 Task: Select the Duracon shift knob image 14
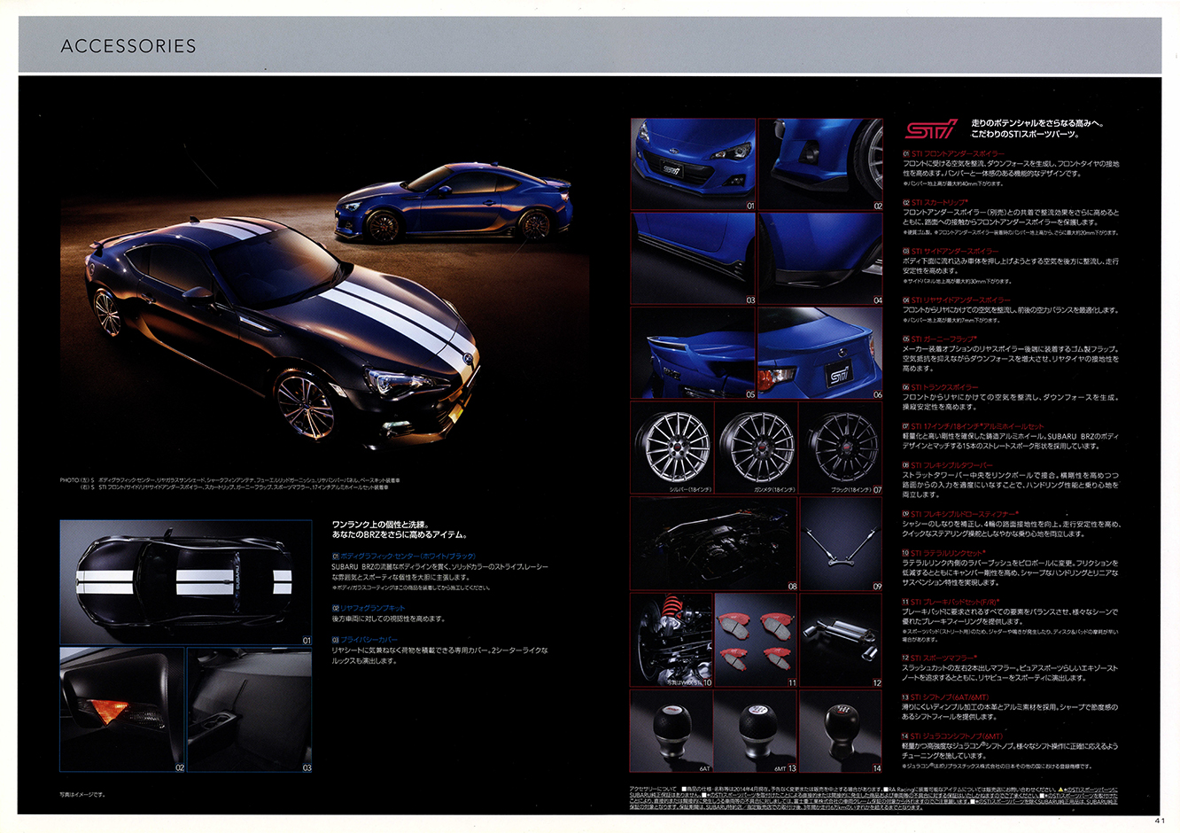[x=842, y=732]
